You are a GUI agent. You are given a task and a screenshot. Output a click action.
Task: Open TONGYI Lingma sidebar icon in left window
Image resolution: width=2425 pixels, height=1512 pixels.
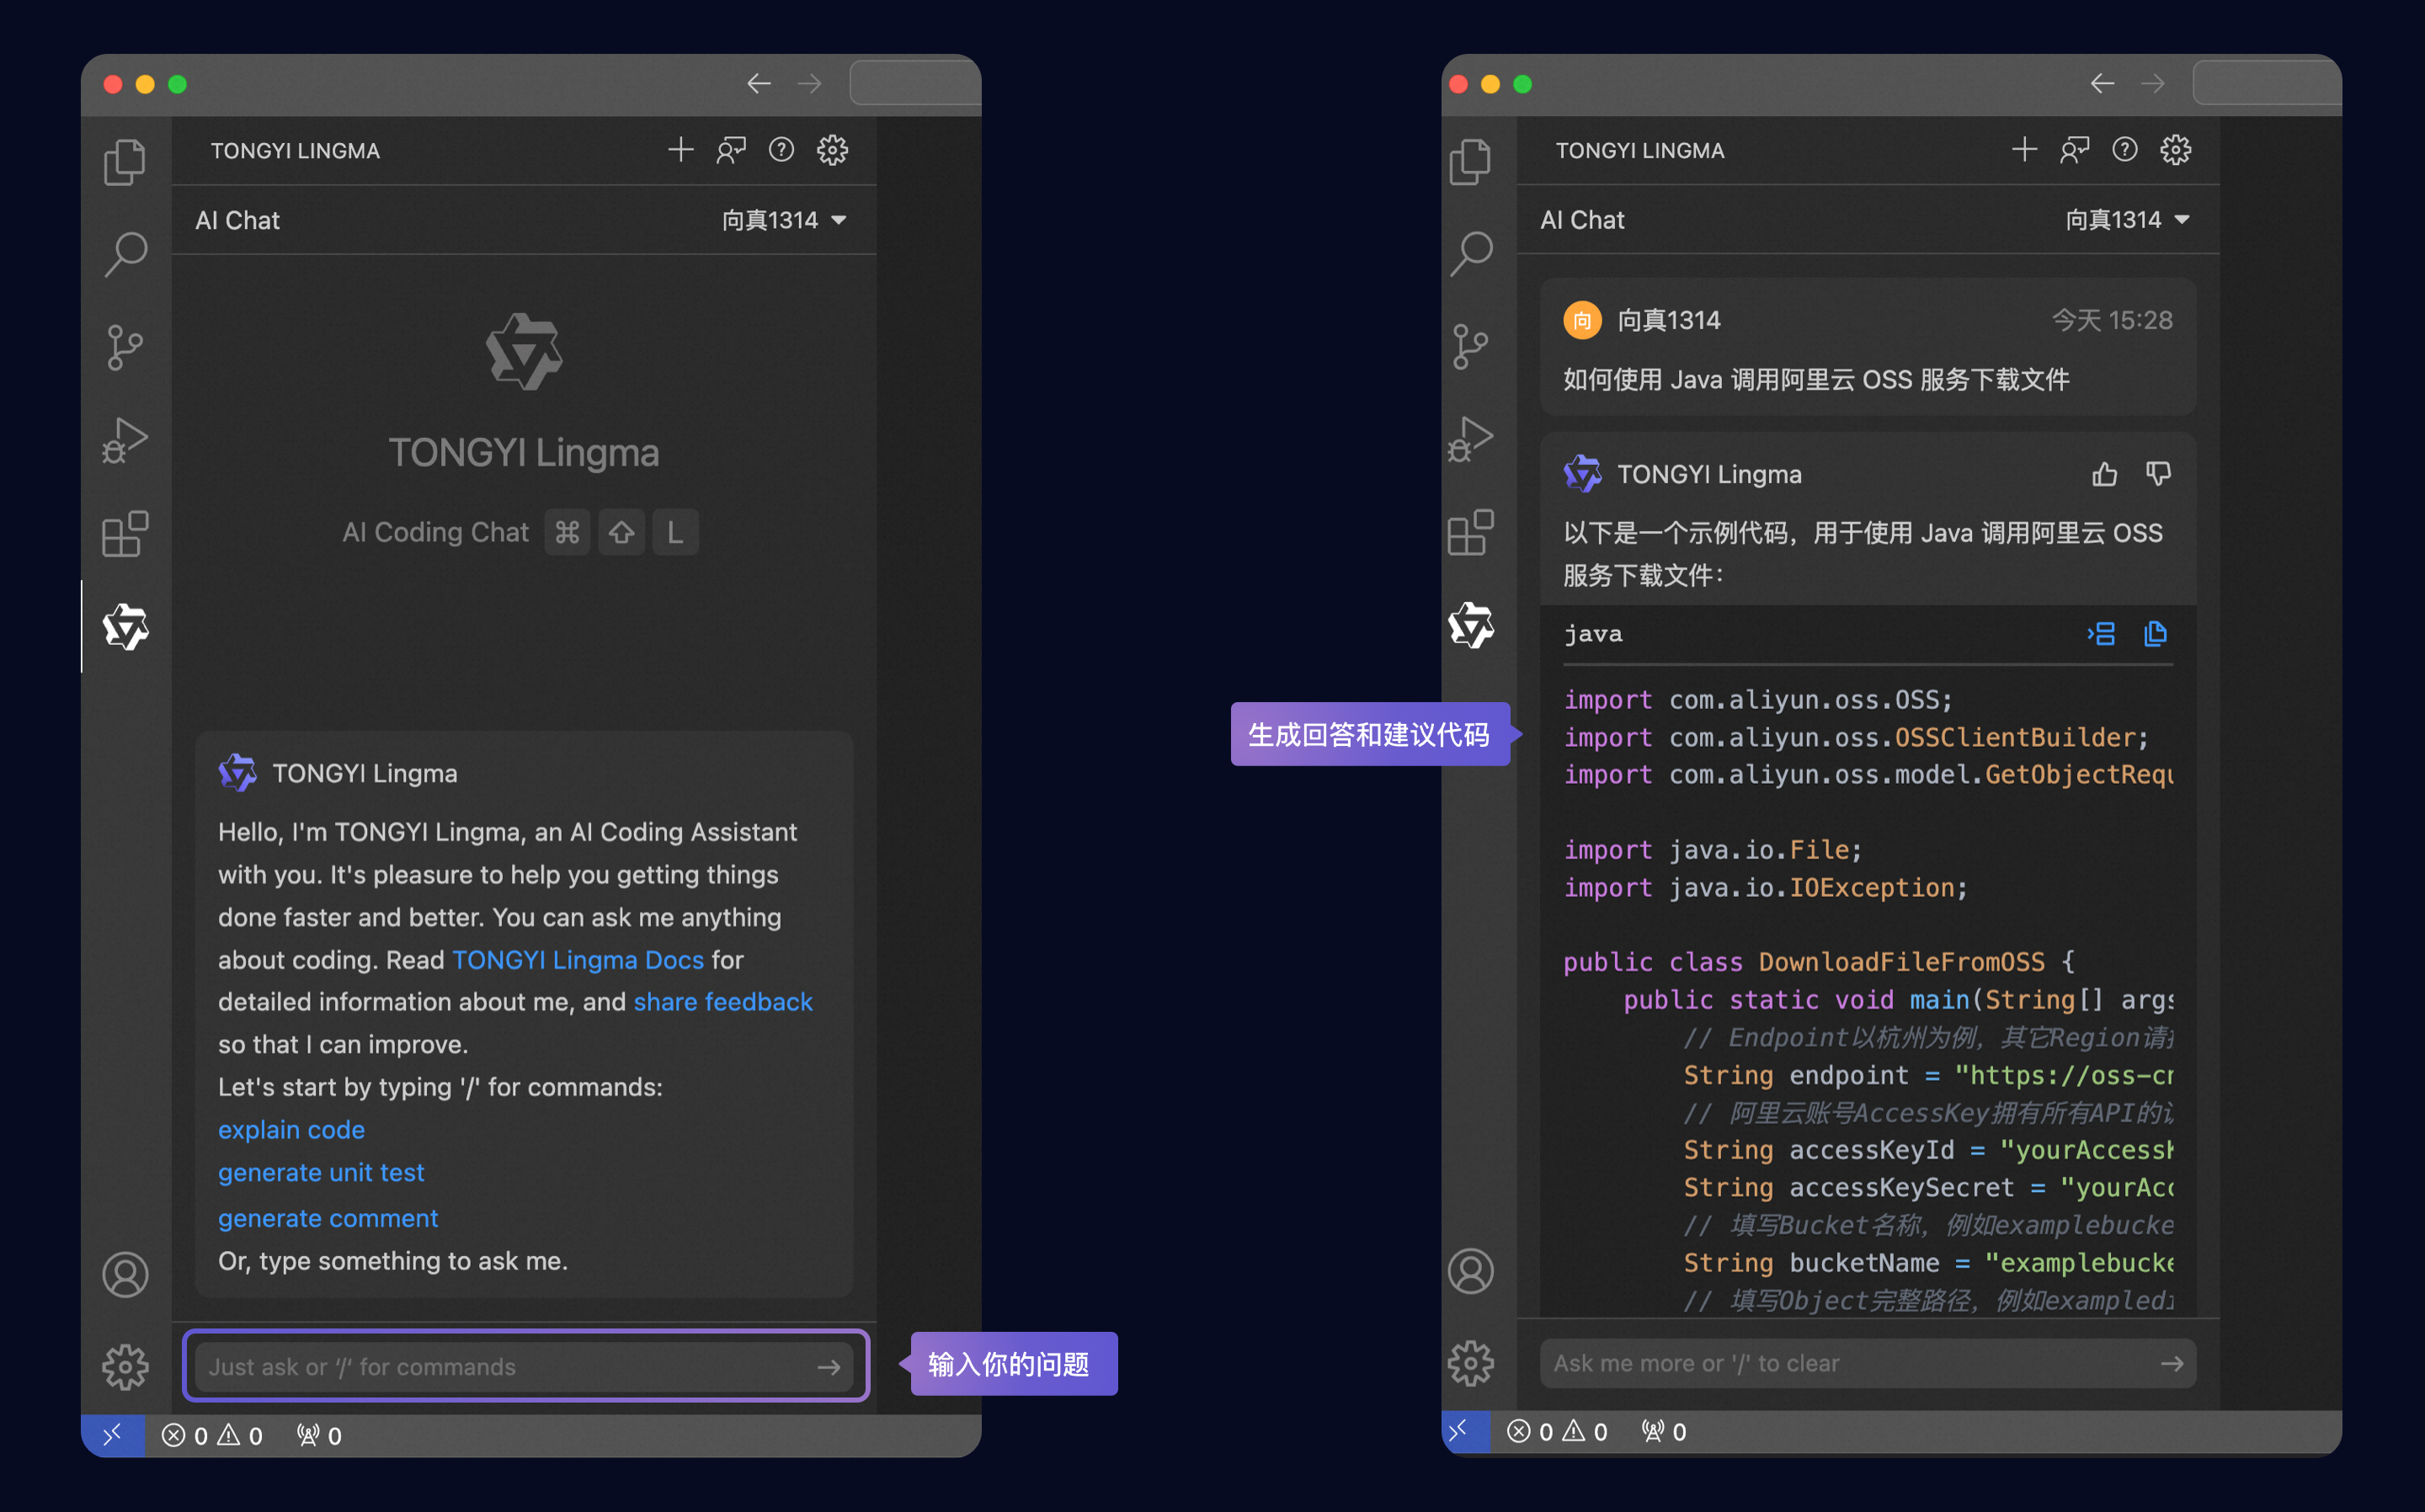[126, 627]
